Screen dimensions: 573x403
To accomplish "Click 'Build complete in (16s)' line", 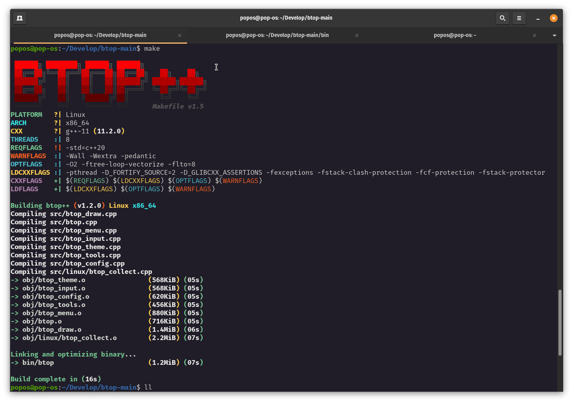I will coord(56,379).
